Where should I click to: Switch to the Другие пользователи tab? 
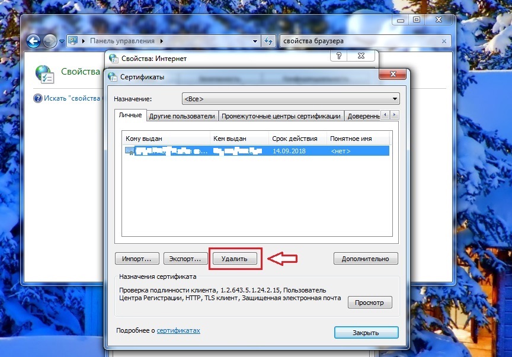(x=182, y=116)
